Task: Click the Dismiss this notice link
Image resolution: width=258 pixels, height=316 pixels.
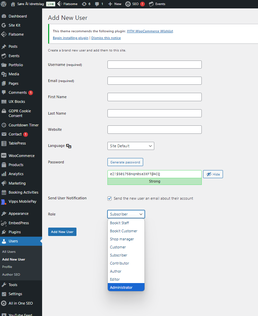Action: point(106,38)
